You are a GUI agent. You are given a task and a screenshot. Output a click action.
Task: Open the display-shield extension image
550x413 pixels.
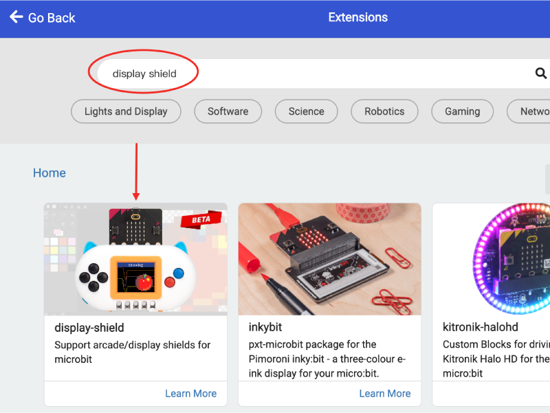[x=135, y=259]
